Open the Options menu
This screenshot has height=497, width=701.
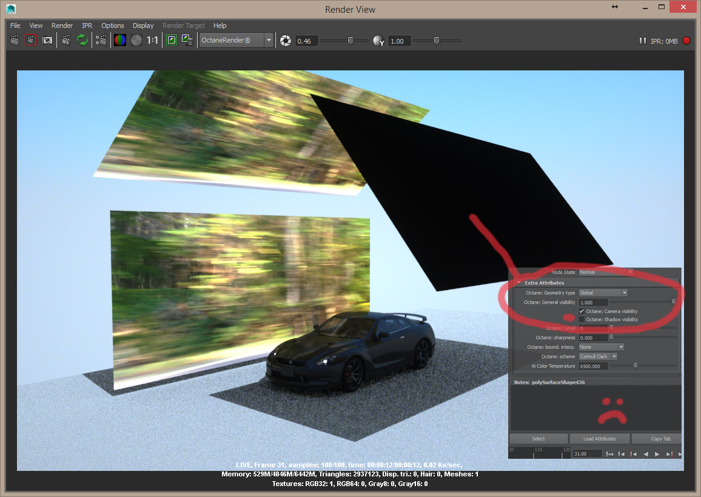tap(113, 25)
